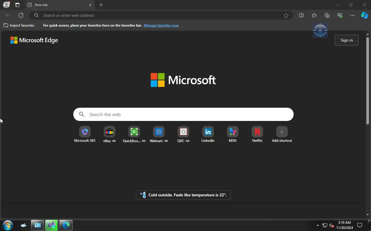The image size is (371, 231).
Task: Open the Windows Start menu
Action: pyautogui.click(x=8, y=225)
